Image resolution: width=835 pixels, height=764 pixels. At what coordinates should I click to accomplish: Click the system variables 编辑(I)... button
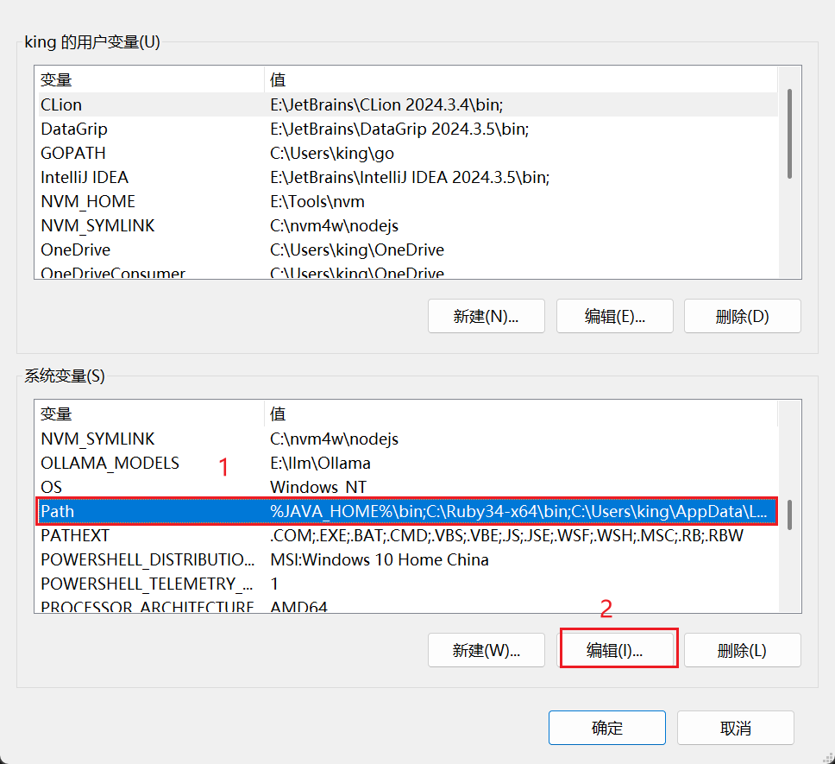pyautogui.click(x=615, y=650)
